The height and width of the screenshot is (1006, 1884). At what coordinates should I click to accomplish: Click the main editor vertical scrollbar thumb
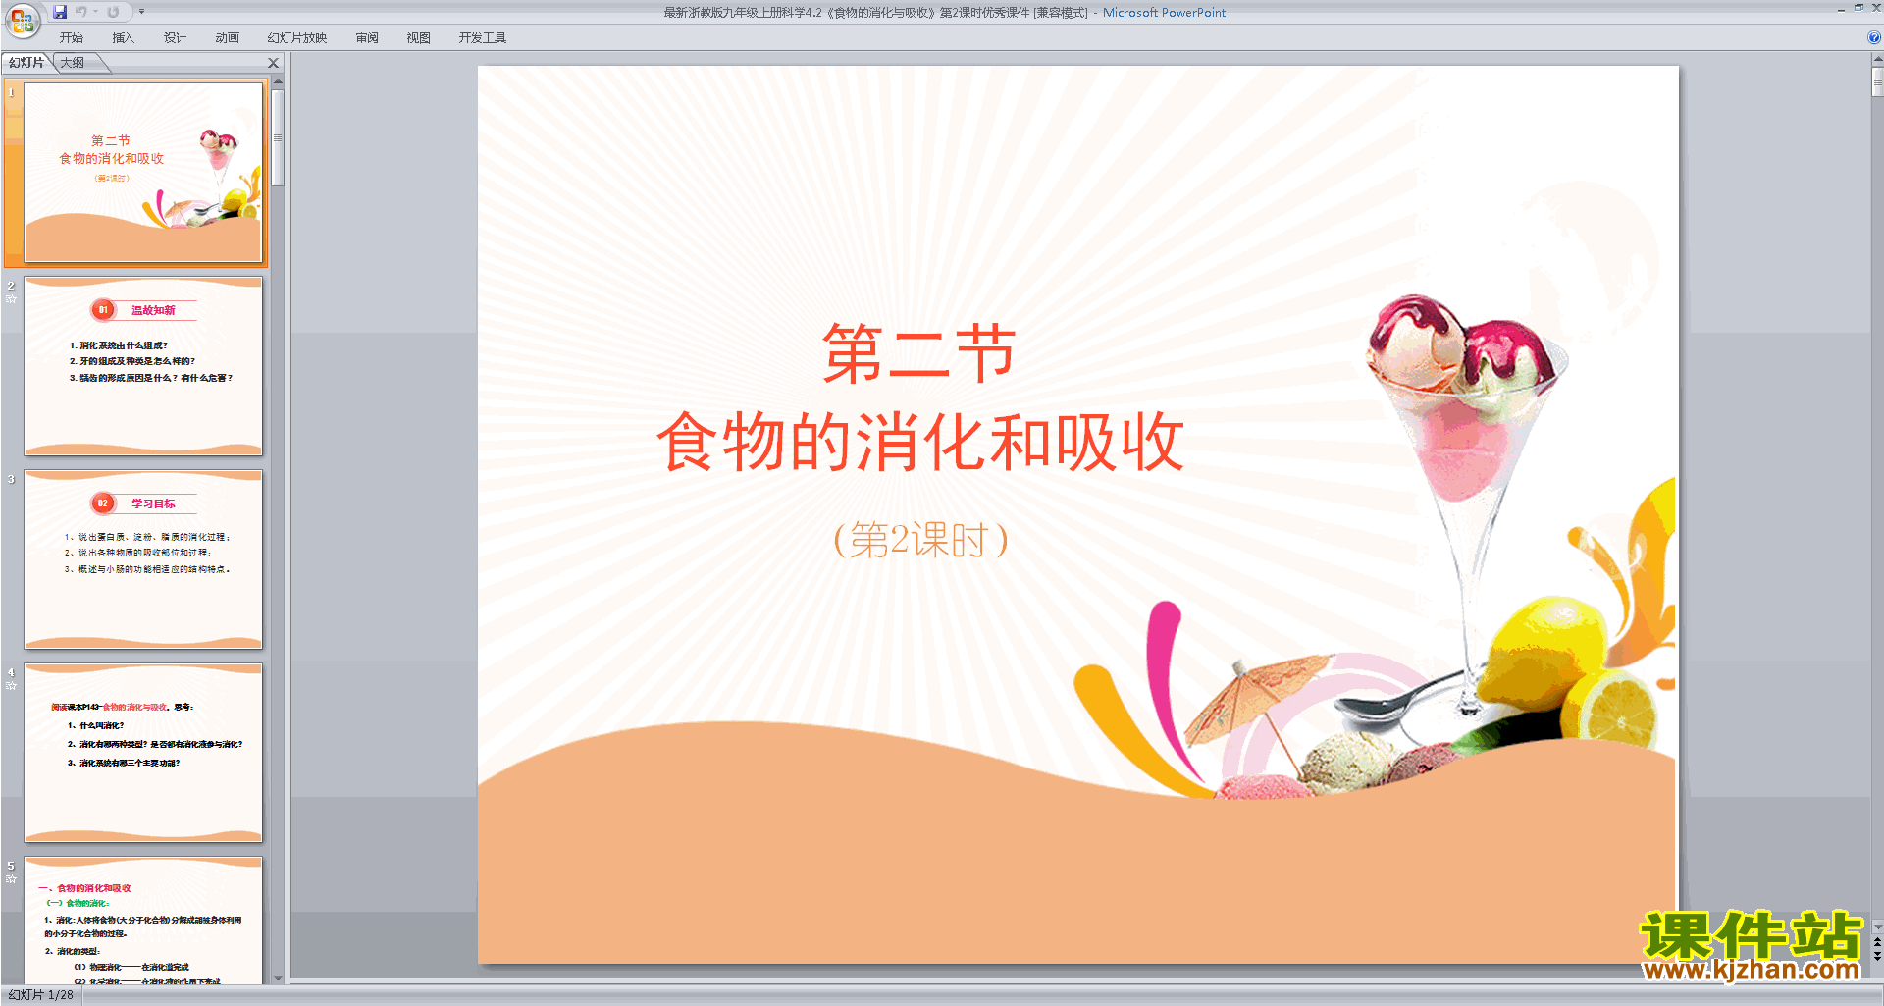pyautogui.click(x=1877, y=81)
